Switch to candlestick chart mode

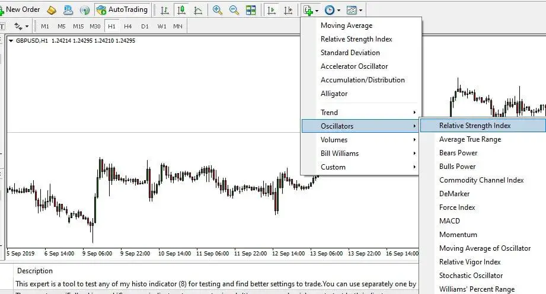181,10
